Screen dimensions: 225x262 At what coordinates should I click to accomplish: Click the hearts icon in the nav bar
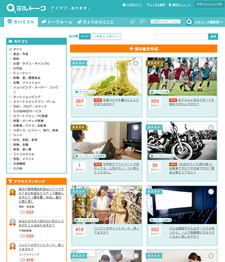[143, 21]
